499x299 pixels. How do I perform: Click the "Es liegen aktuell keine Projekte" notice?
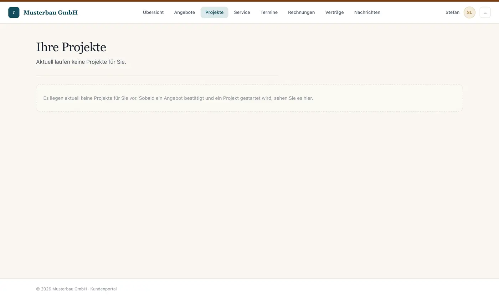249,98
